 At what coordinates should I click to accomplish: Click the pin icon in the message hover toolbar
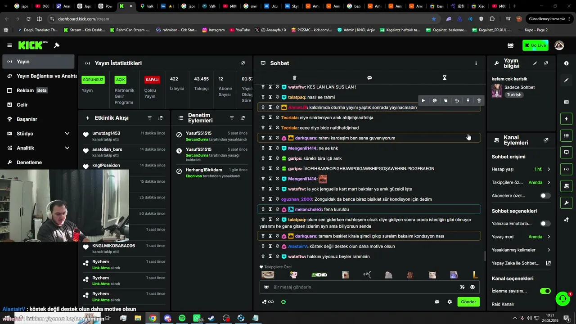[x=468, y=101]
